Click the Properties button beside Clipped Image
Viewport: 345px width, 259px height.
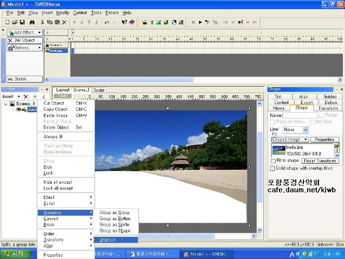coord(325,140)
